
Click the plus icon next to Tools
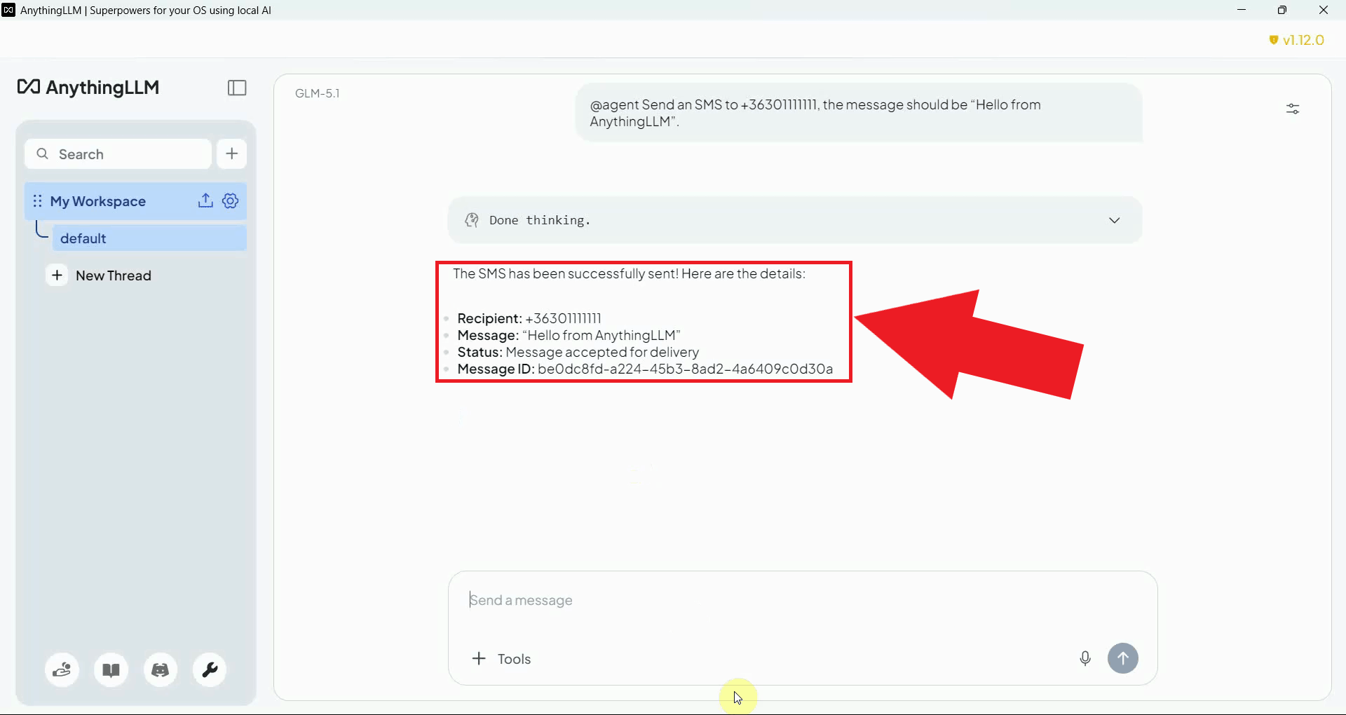479,659
